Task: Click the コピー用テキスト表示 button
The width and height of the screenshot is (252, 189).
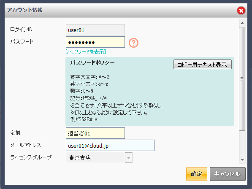Action: click(x=203, y=65)
